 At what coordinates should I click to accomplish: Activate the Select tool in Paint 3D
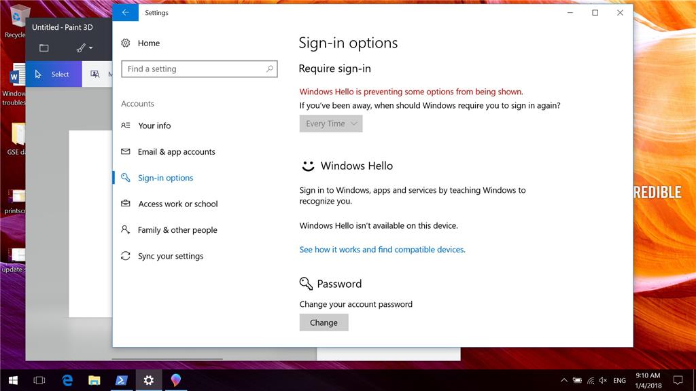(x=54, y=74)
